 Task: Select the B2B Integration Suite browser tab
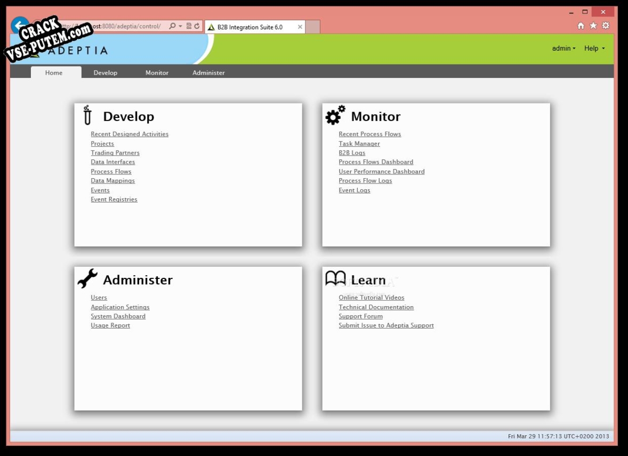click(x=251, y=26)
